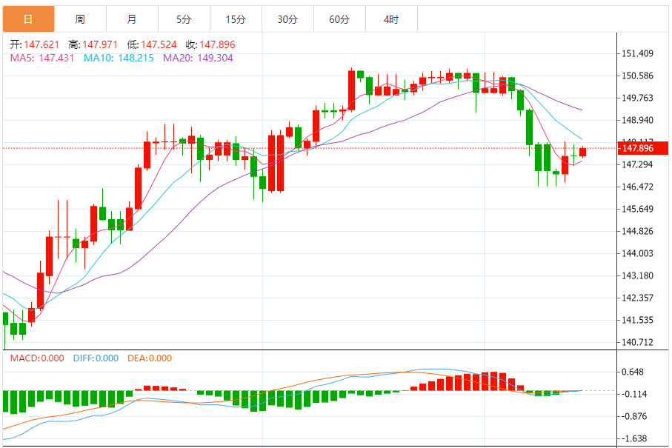Click the 142.357 price axis label
Screen dimensions: 672x448
click(x=637, y=298)
